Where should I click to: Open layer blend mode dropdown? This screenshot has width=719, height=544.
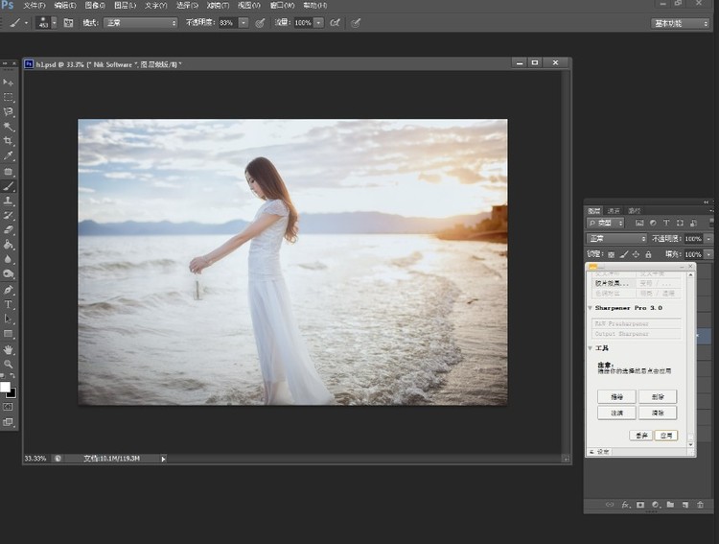click(616, 239)
